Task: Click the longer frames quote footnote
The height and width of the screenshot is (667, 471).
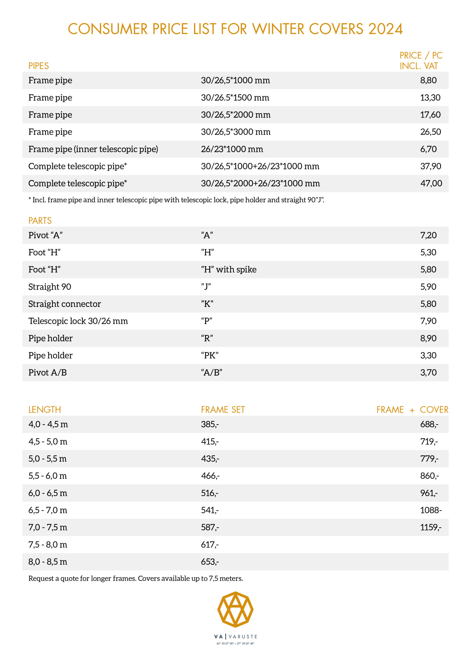Action: pos(136,578)
